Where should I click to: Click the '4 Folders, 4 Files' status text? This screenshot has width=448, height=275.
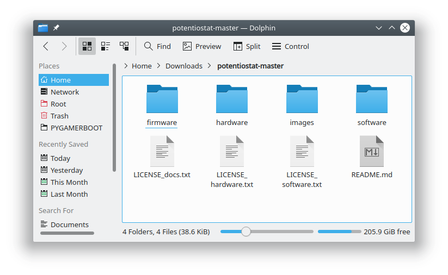pos(166,232)
